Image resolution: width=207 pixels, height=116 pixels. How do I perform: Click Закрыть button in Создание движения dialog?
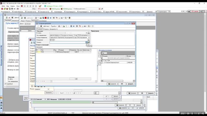(131, 84)
